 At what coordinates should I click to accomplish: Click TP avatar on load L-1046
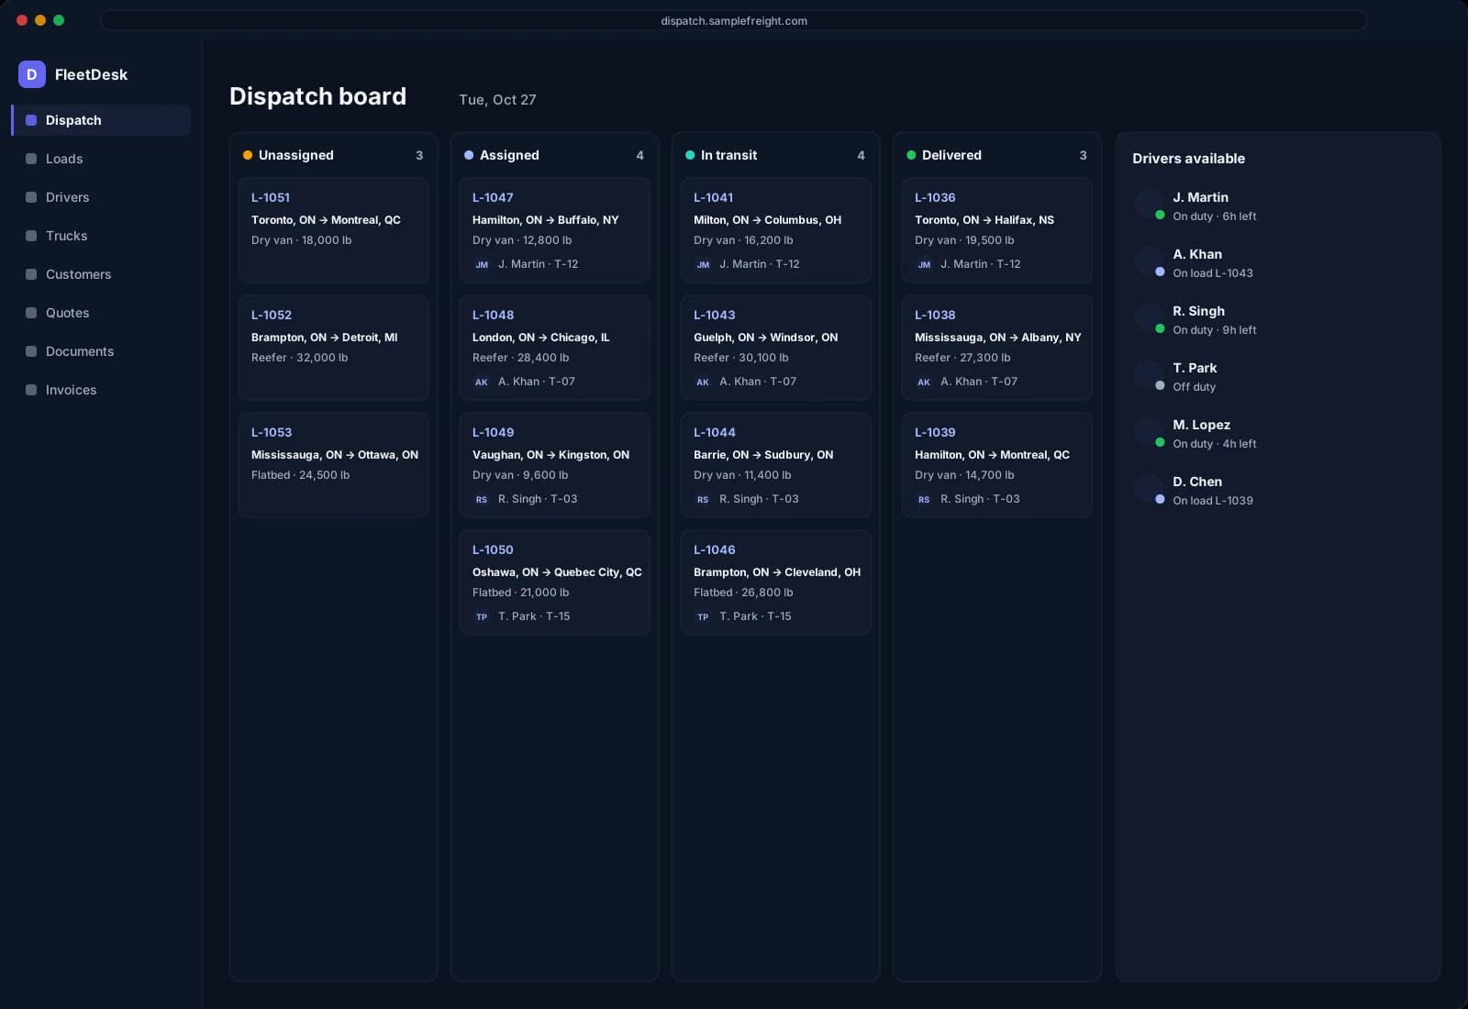[x=703, y=616]
